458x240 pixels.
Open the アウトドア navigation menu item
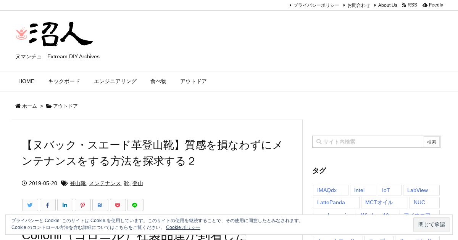click(194, 82)
